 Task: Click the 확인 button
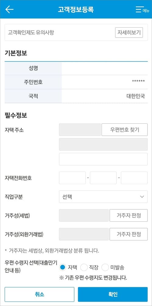click(x=113, y=294)
